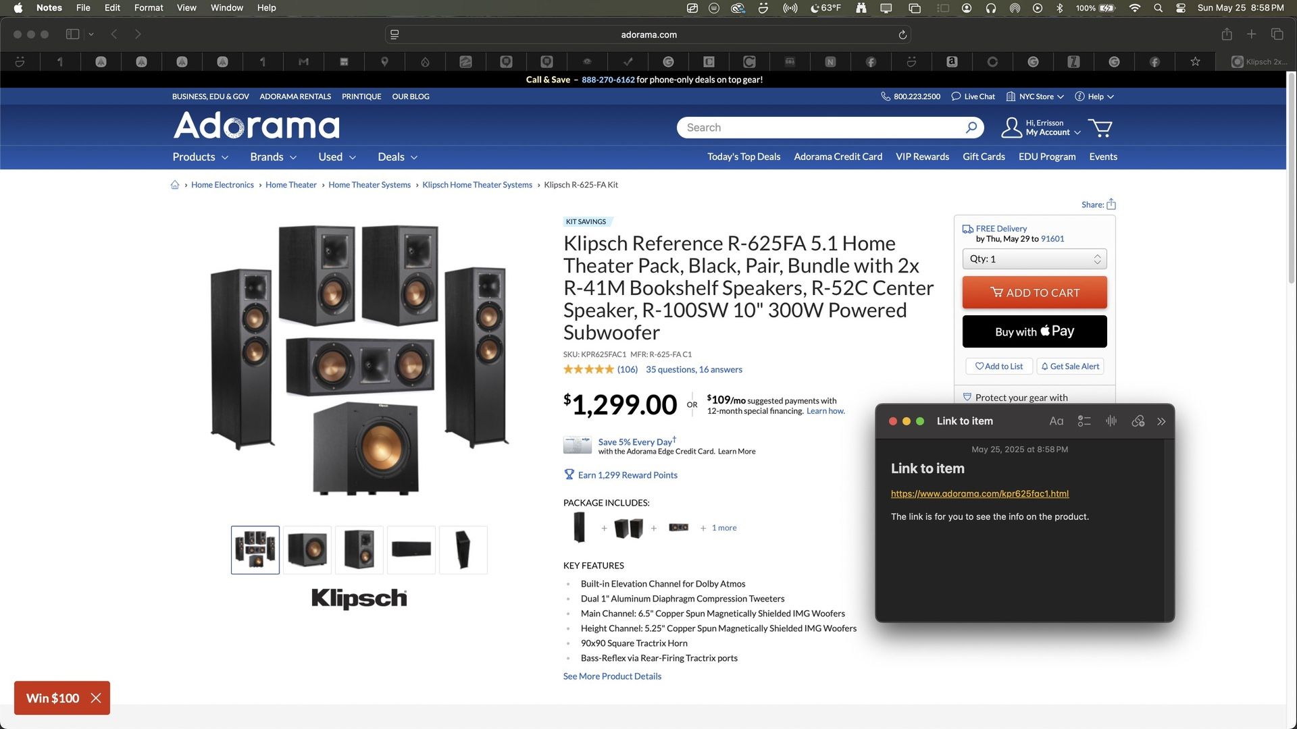The height and width of the screenshot is (729, 1297).
Task: Click the Notes add link icon
Action: tap(1138, 421)
